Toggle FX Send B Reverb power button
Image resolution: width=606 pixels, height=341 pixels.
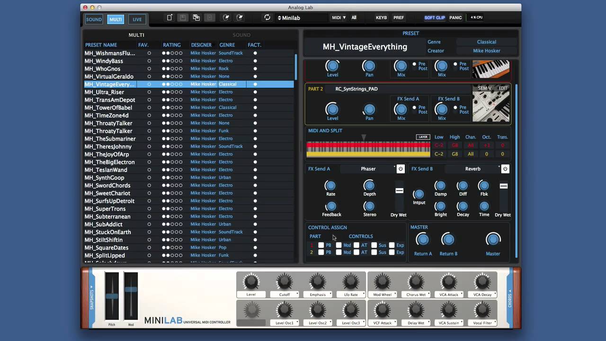505,169
